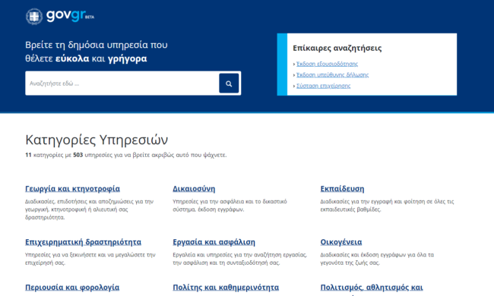Click the 'govgr' wordmark text
The width and height of the screenshot is (494, 296).
coord(66,15)
